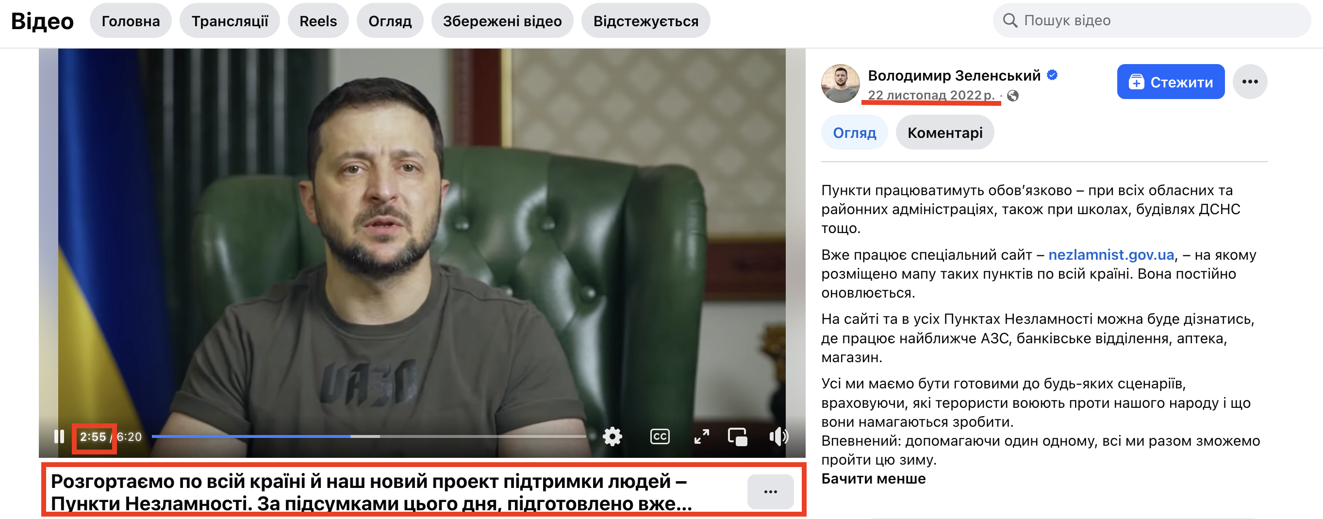This screenshot has height=519, width=1323.
Task: Toggle closed captions CC
Action: coord(660,437)
